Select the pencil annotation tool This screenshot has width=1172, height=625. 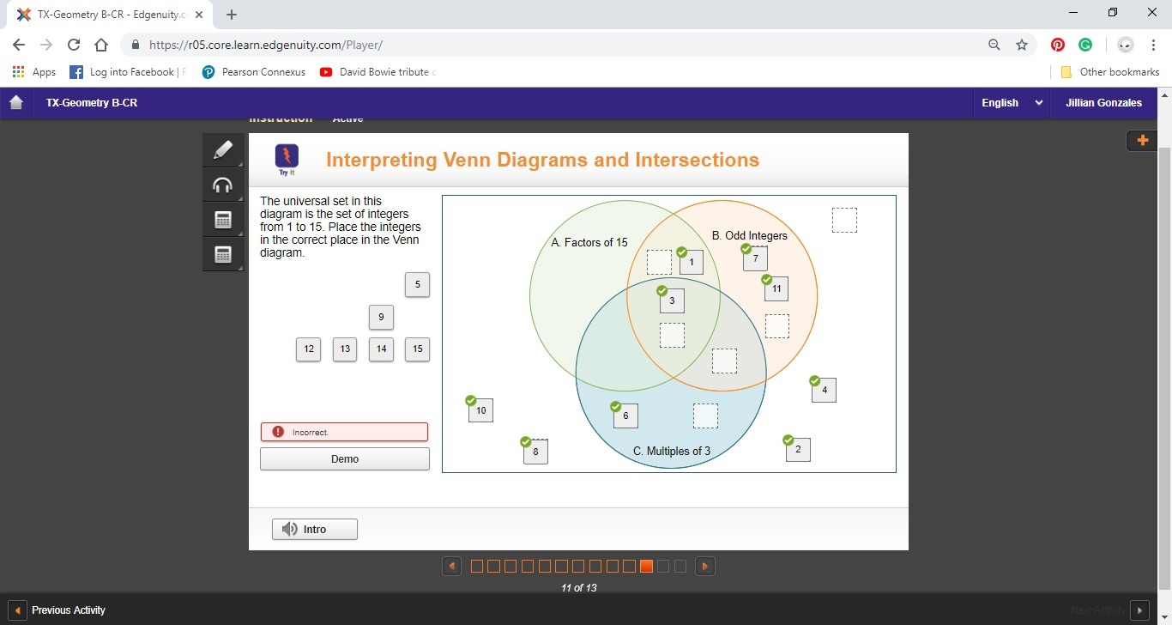point(223,150)
